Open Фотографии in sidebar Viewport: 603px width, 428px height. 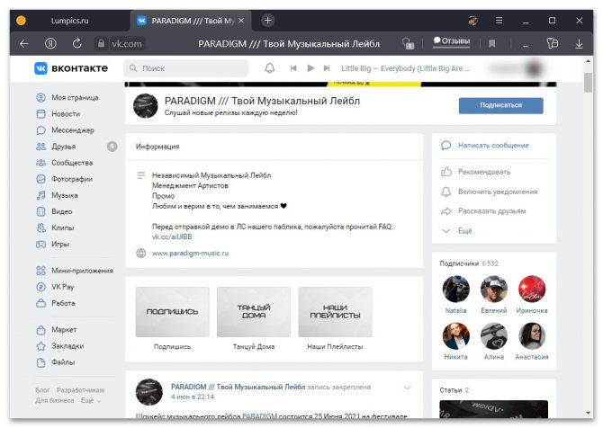click(72, 179)
